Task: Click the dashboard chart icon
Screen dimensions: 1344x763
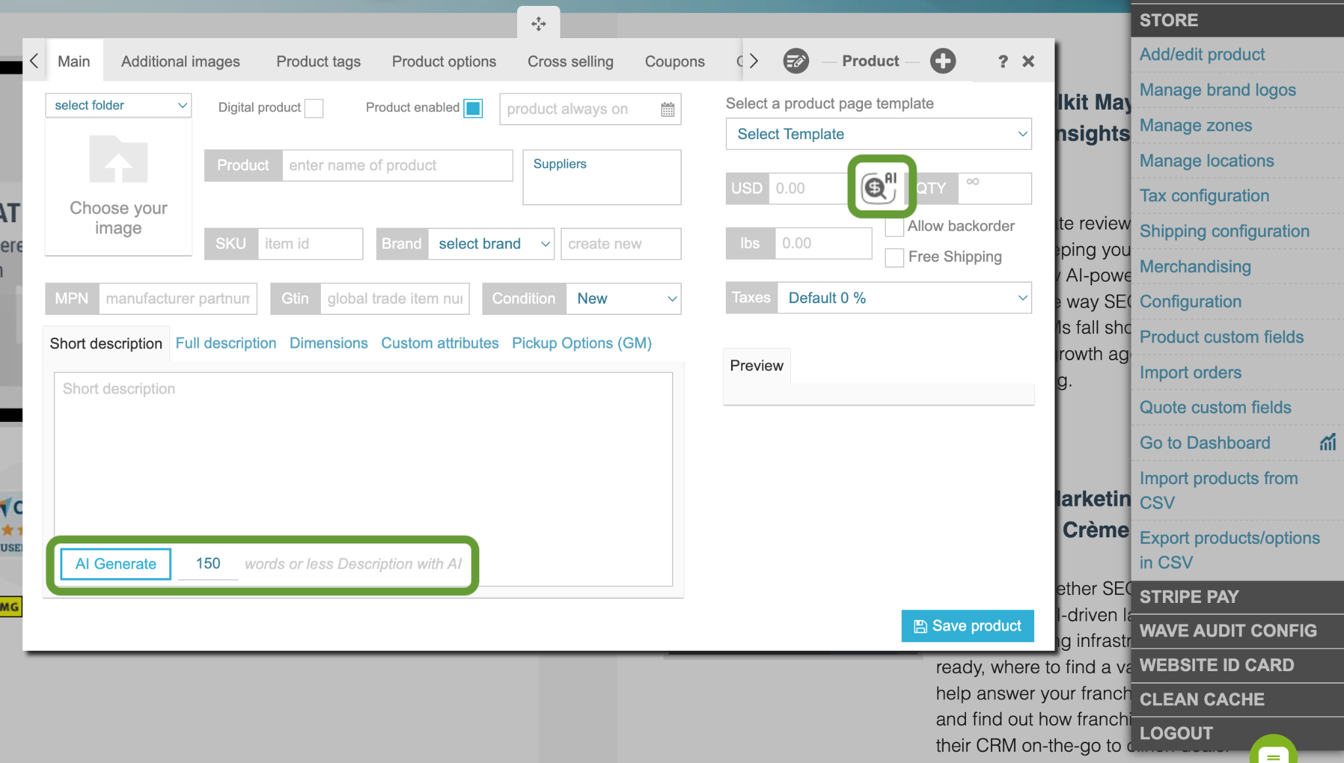Action: (1328, 442)
